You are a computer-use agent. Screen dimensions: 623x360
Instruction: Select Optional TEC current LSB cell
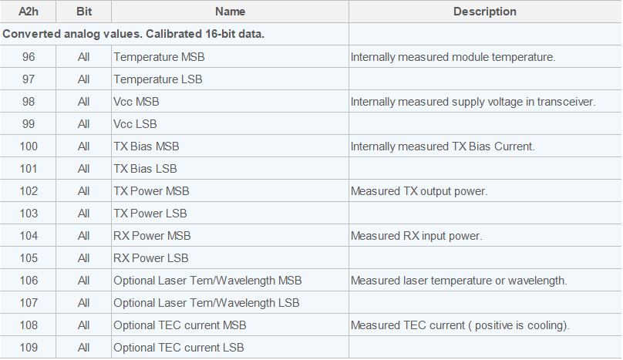click(179, 348)
